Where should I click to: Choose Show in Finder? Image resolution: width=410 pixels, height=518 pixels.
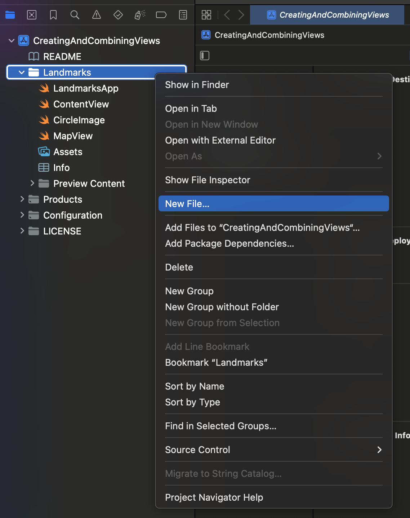click(273, 84)
